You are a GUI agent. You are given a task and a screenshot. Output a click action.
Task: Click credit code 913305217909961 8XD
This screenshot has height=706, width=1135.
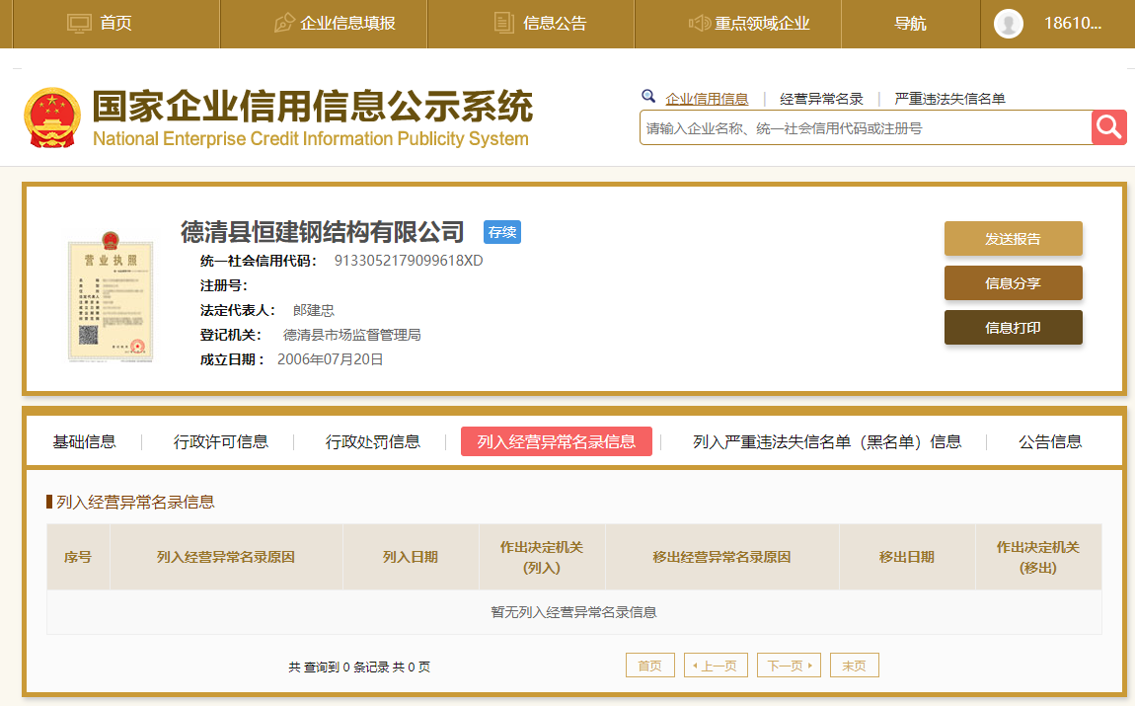409,261
